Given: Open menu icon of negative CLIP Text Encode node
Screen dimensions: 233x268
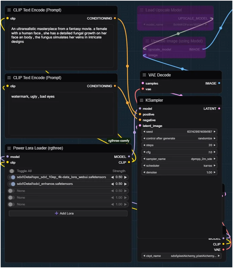Looking at the screenshot, I should pyautogui.click(x=9, y=78).
